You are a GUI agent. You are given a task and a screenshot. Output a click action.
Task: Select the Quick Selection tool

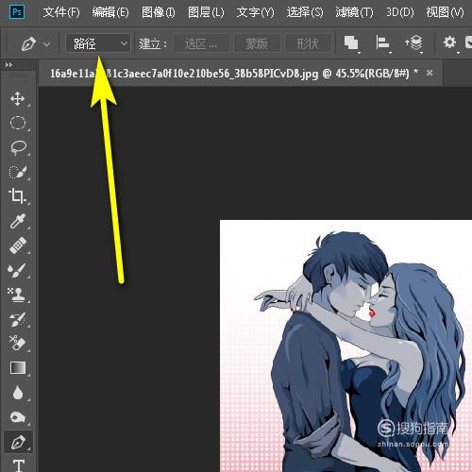point(18,172)
